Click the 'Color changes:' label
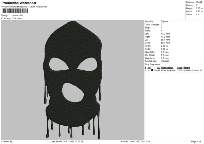204x144 pixels. 152,24
